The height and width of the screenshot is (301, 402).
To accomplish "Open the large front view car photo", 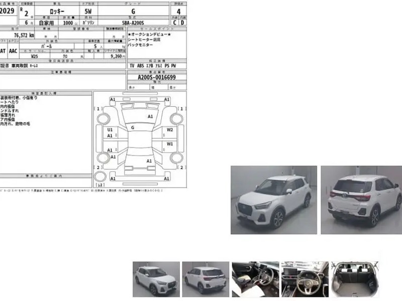I will pos(273,200).
